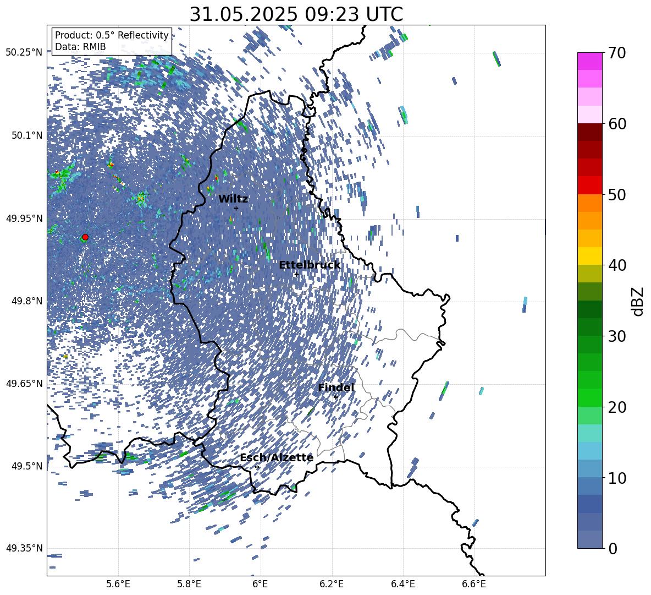This screenshot has height=595, width=651.
Task: Click the 49.8°N latitude label
Action: (27, 301)
